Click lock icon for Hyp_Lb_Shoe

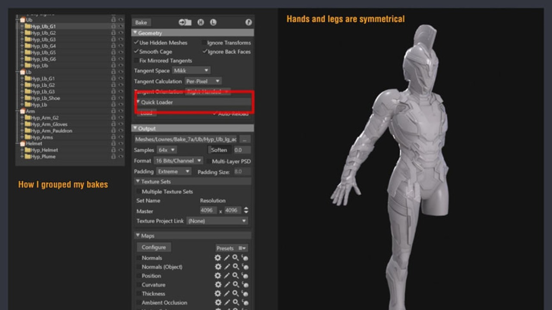[113, 98]
